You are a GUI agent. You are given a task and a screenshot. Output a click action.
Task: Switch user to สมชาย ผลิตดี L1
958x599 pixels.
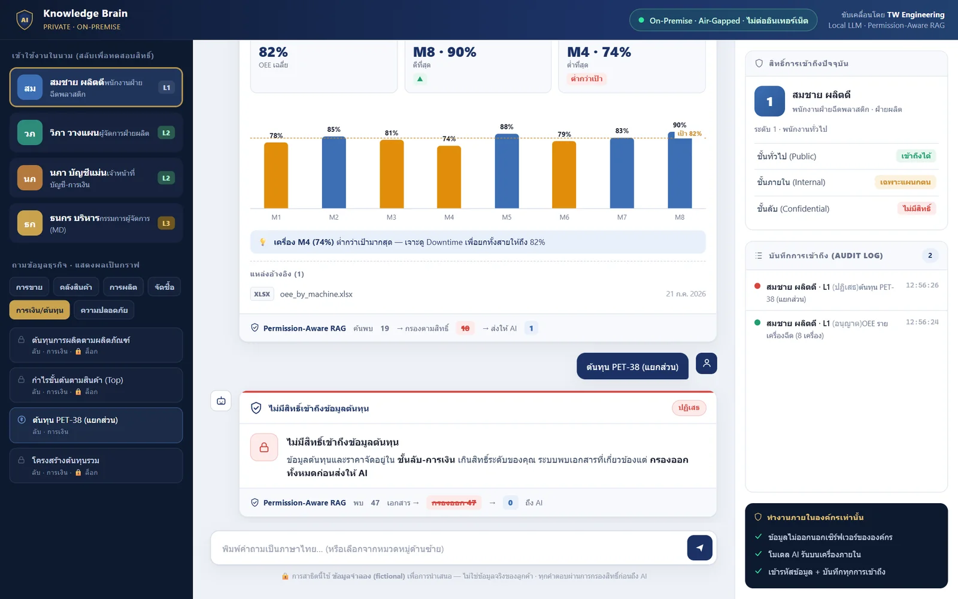pyautogui.click(x=96, y=87)
